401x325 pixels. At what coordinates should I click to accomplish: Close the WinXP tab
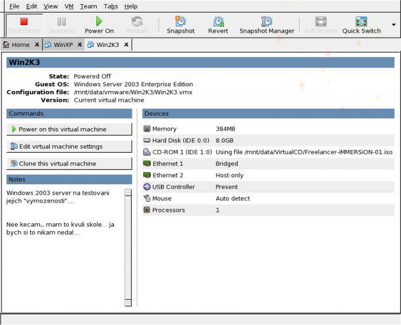click(x=80, y=45)
